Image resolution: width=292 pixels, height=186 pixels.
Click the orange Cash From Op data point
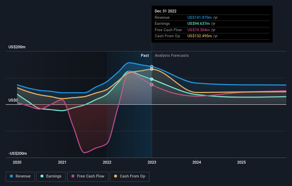coord(152,69)
